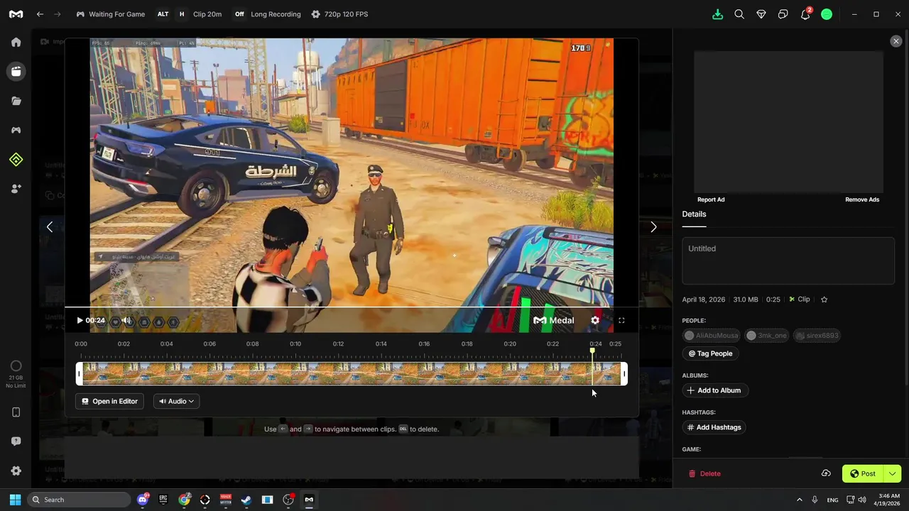Click Waiting For Game status
Image resolution: width=909 pixels, height=511 pixels.
pyautogui.click(x=110, y=14)
